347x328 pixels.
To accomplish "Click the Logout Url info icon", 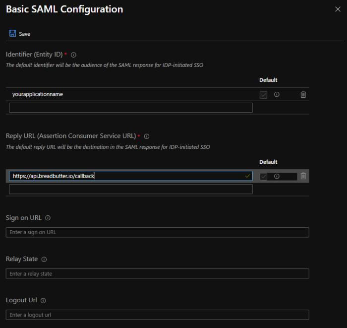I will [43, 301].
